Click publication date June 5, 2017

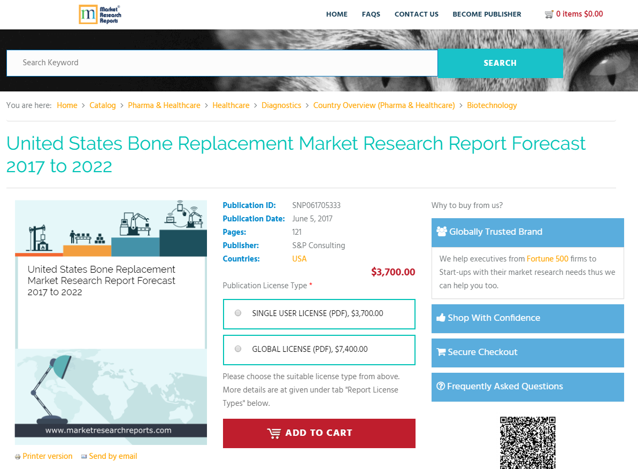(x=312, y=219)
